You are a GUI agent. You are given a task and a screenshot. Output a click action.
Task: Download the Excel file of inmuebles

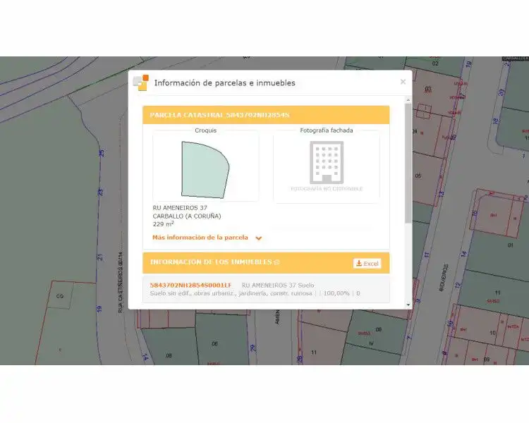[x=367, y=264]
